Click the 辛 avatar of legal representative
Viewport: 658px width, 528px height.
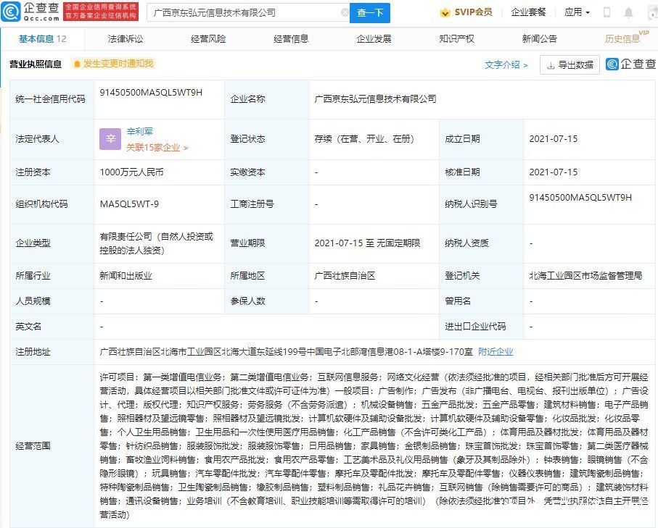point(110,139)
